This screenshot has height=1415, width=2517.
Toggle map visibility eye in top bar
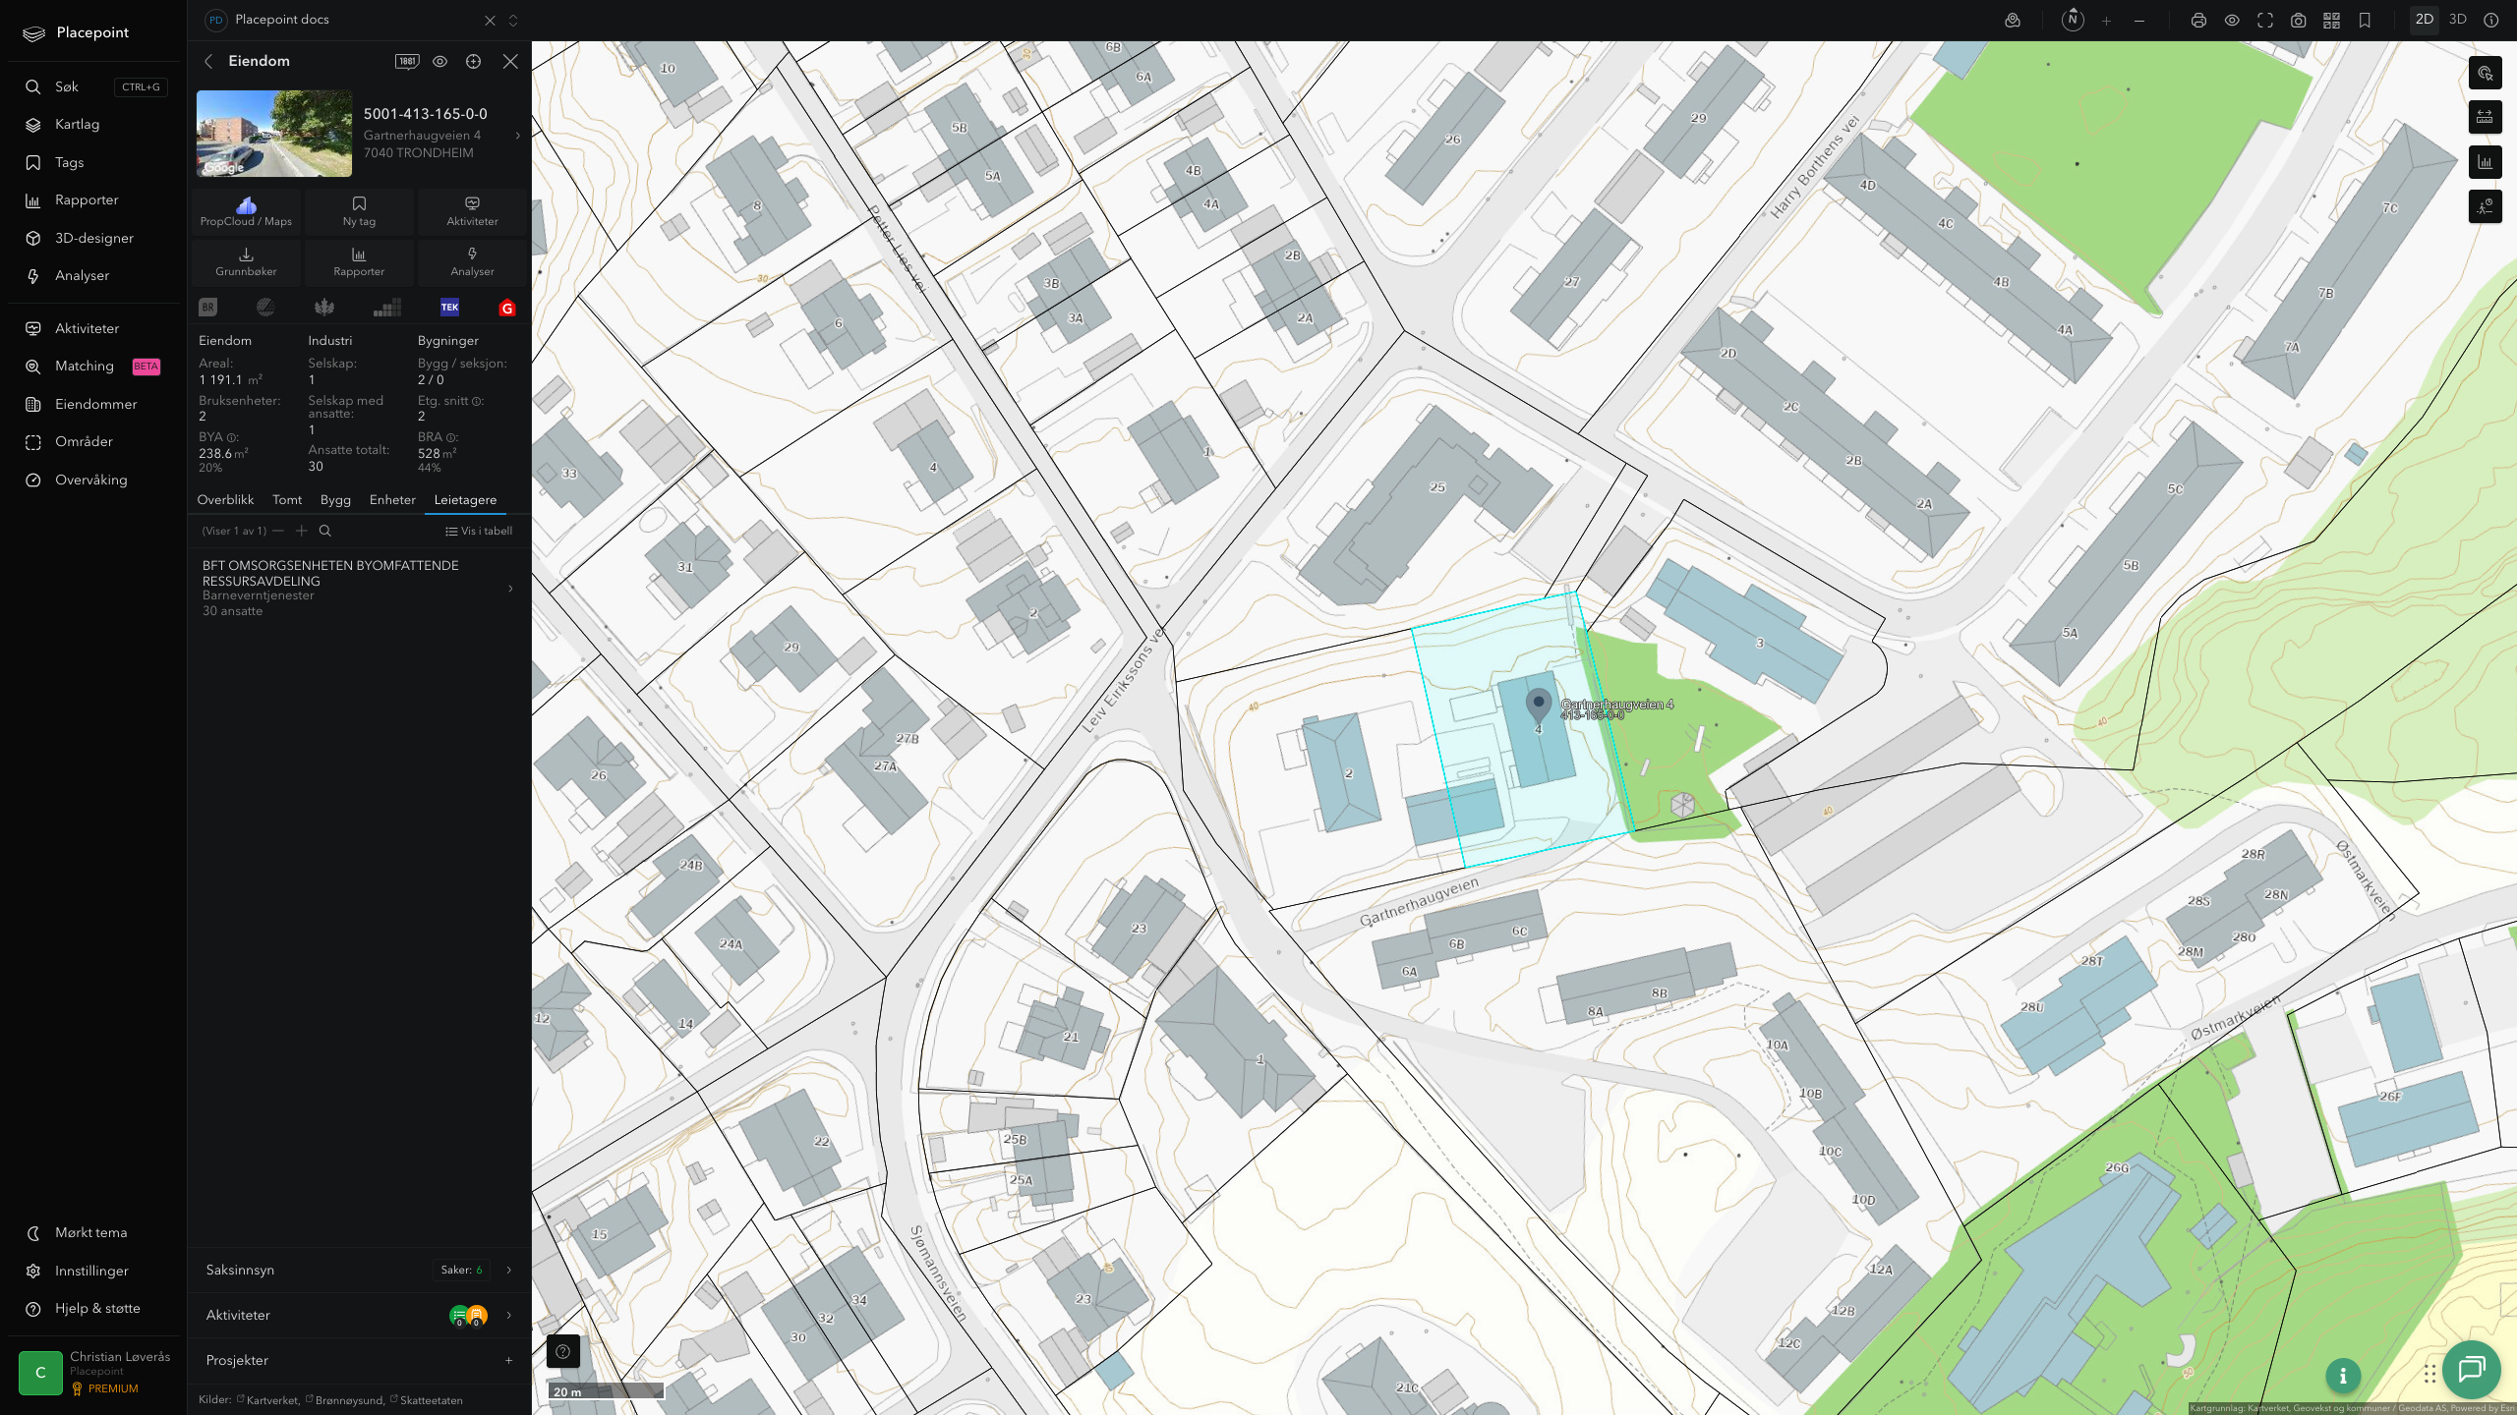[2232, 20]
